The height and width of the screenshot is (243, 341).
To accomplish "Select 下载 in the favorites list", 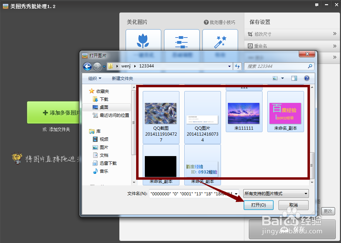I will (x=101, y=99).
